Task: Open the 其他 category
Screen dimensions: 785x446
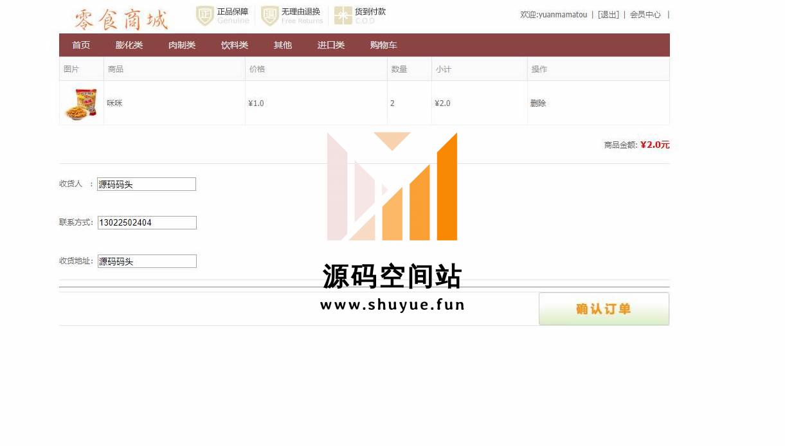Action: (x=283, y=45)
